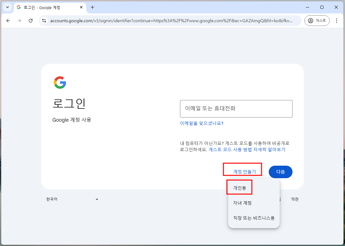This screenshot has width=345, height=246.
Task: Click the 이메일 또는 휴대전화 input field
Action: point(236,109)
